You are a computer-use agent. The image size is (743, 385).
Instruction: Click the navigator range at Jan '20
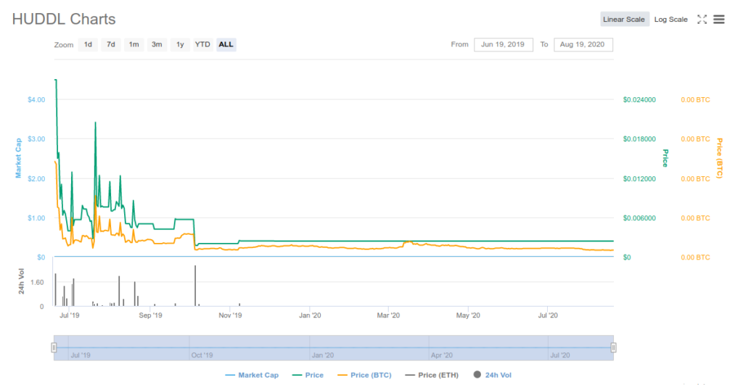323,355
